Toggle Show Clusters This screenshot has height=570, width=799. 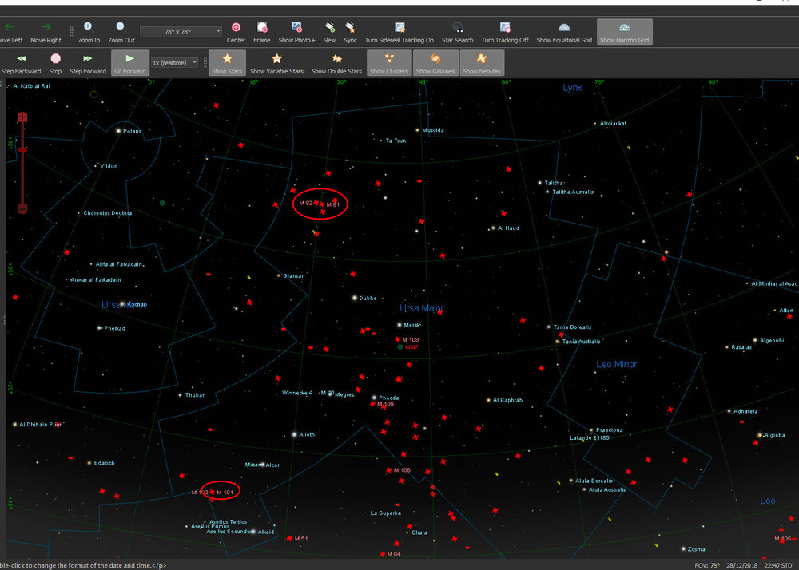click(x=389, y=63)
